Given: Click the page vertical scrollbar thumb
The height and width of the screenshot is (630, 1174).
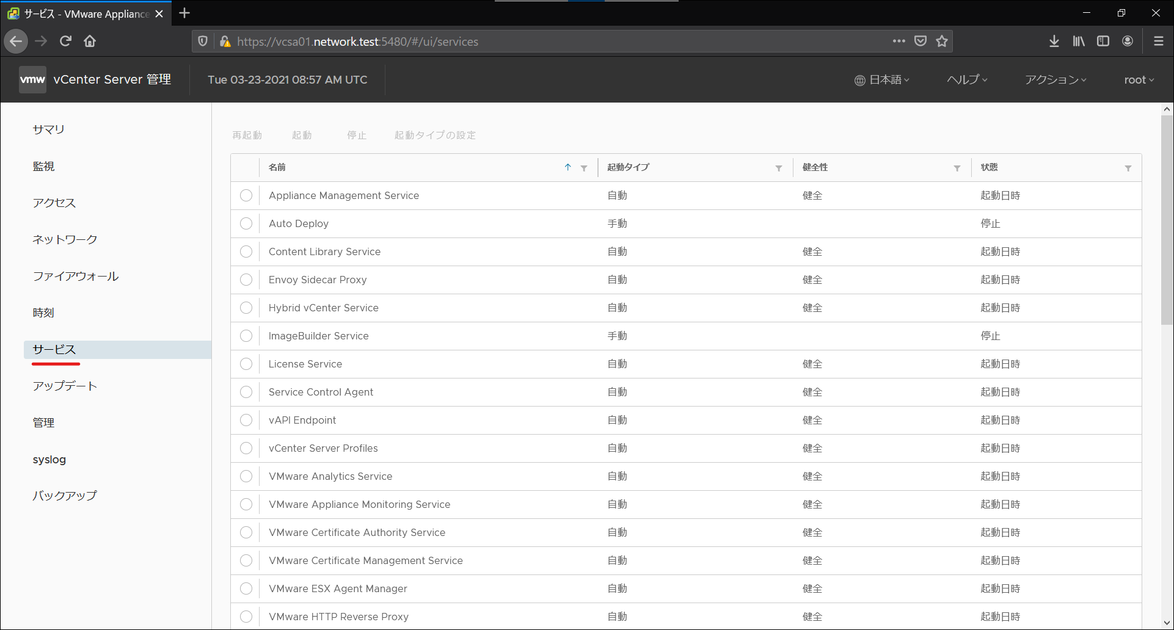Looking at the screenshot, I should 1167,220.
